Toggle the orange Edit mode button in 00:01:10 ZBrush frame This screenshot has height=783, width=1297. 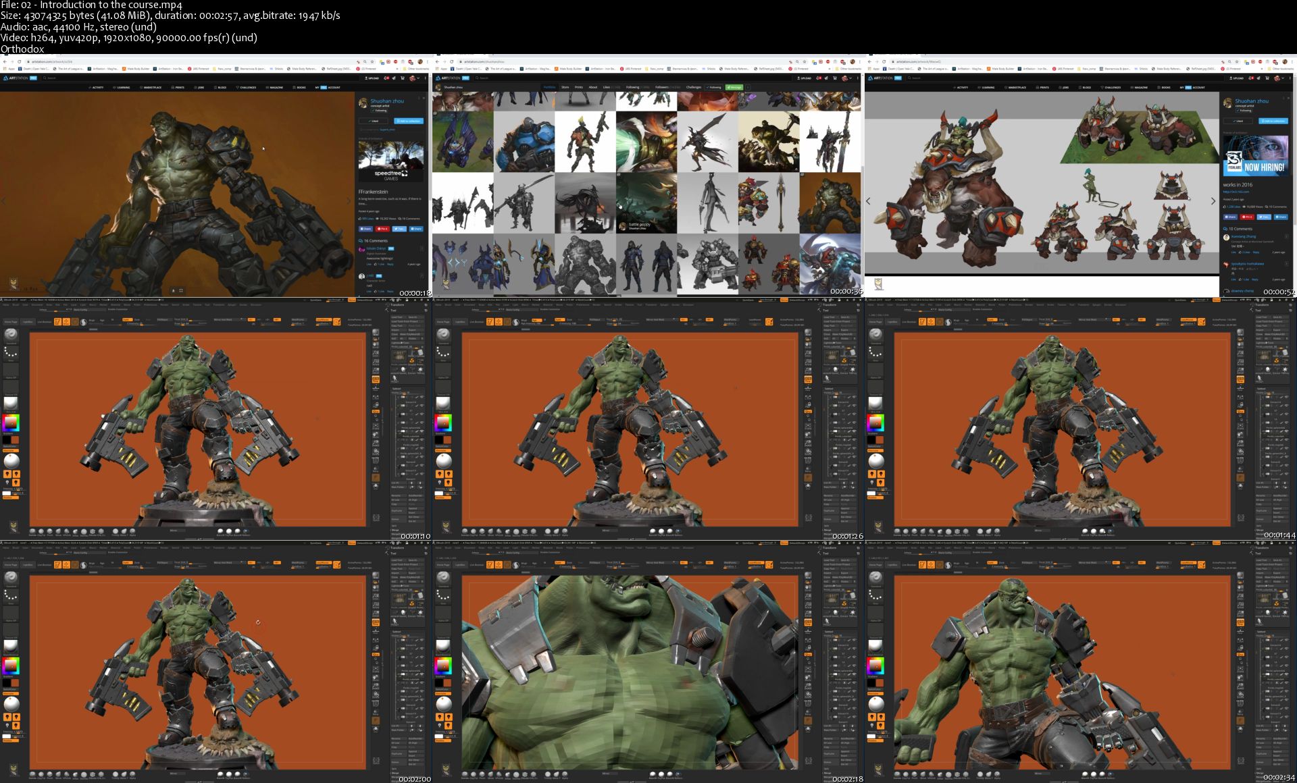(58, 322)
